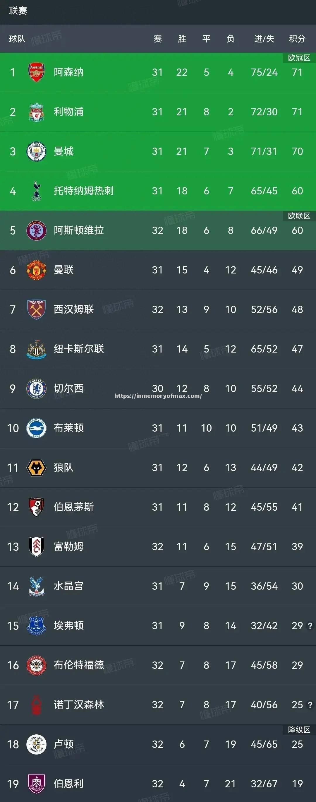Open team name 布莱顿
The width and height of the screenshot is (316, 802).
point(69,428)
